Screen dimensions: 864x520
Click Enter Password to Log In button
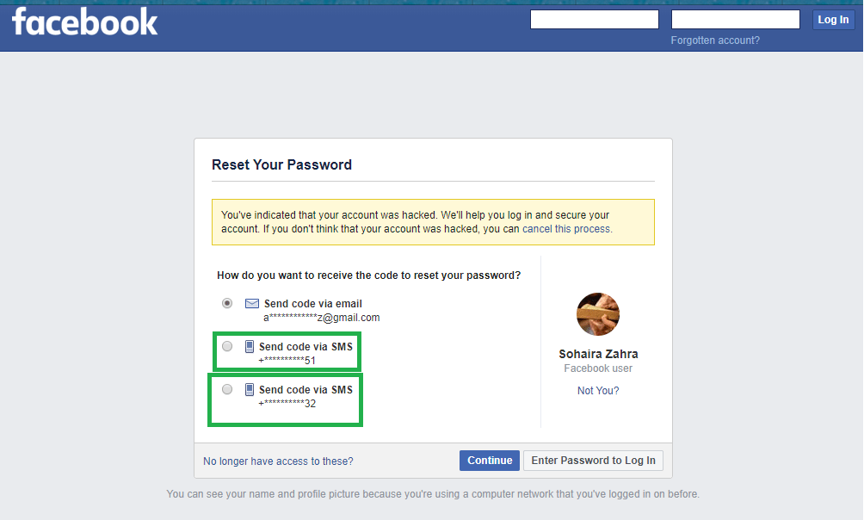[593, 461]
